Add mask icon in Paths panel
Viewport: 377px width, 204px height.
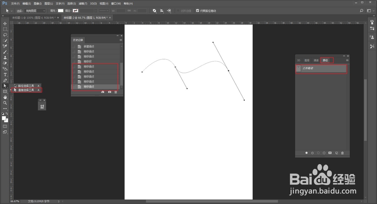click(x=330, y=153)
